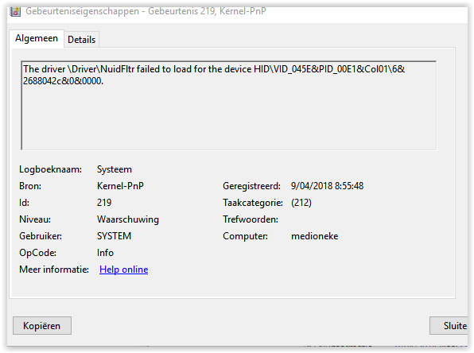Select the Geregistreerd date 9/04/2018 8:55:48
This screenshot has height=353, width=474.
327,186
